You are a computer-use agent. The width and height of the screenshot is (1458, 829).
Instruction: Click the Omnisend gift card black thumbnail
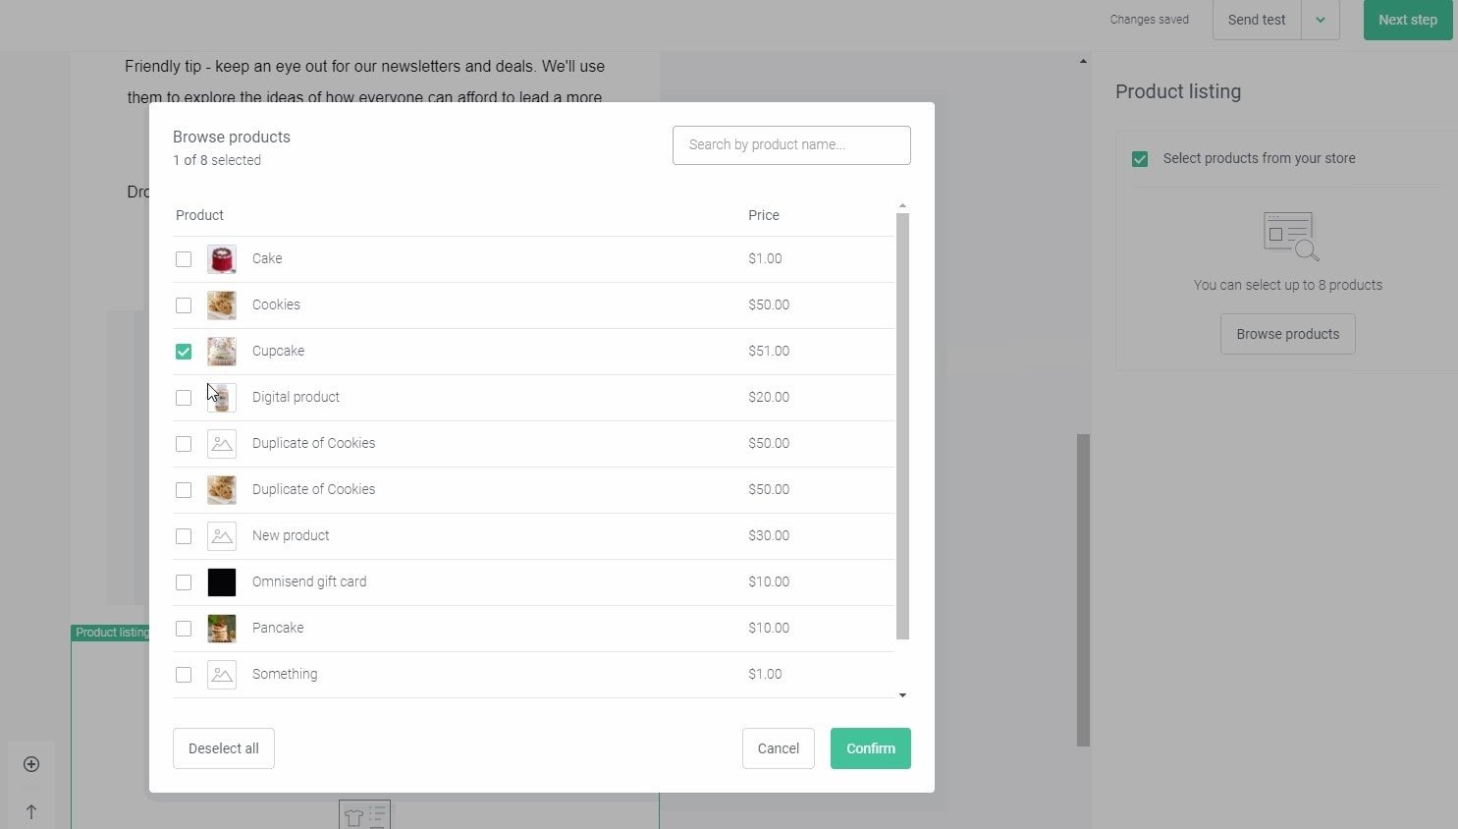[222, 582]
